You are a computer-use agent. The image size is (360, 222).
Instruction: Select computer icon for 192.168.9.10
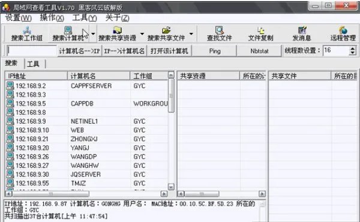(x=10, y=130)
